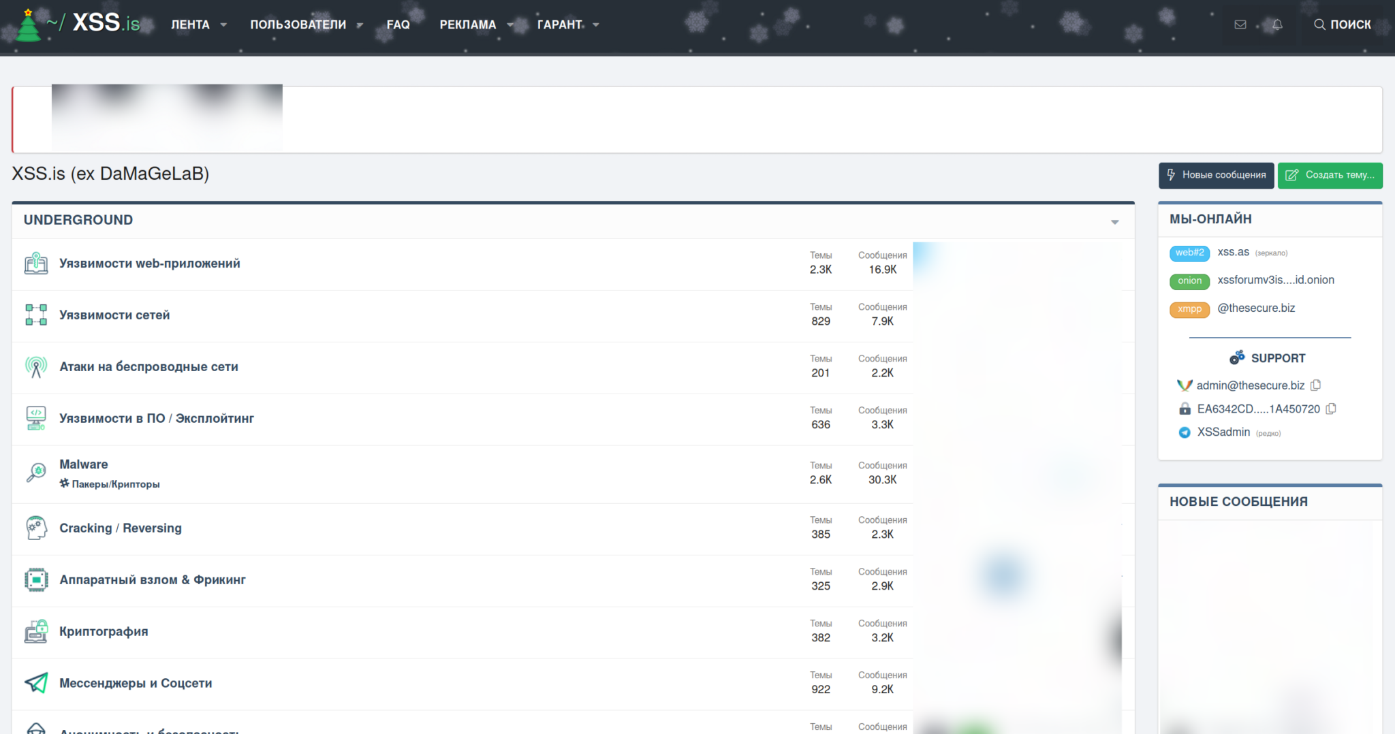Image resolution: width=1395 pixels, height=734 pixels.
Task: Select the gear-head icon for Cracking / Reversing
Action: (x=35, y=528)
